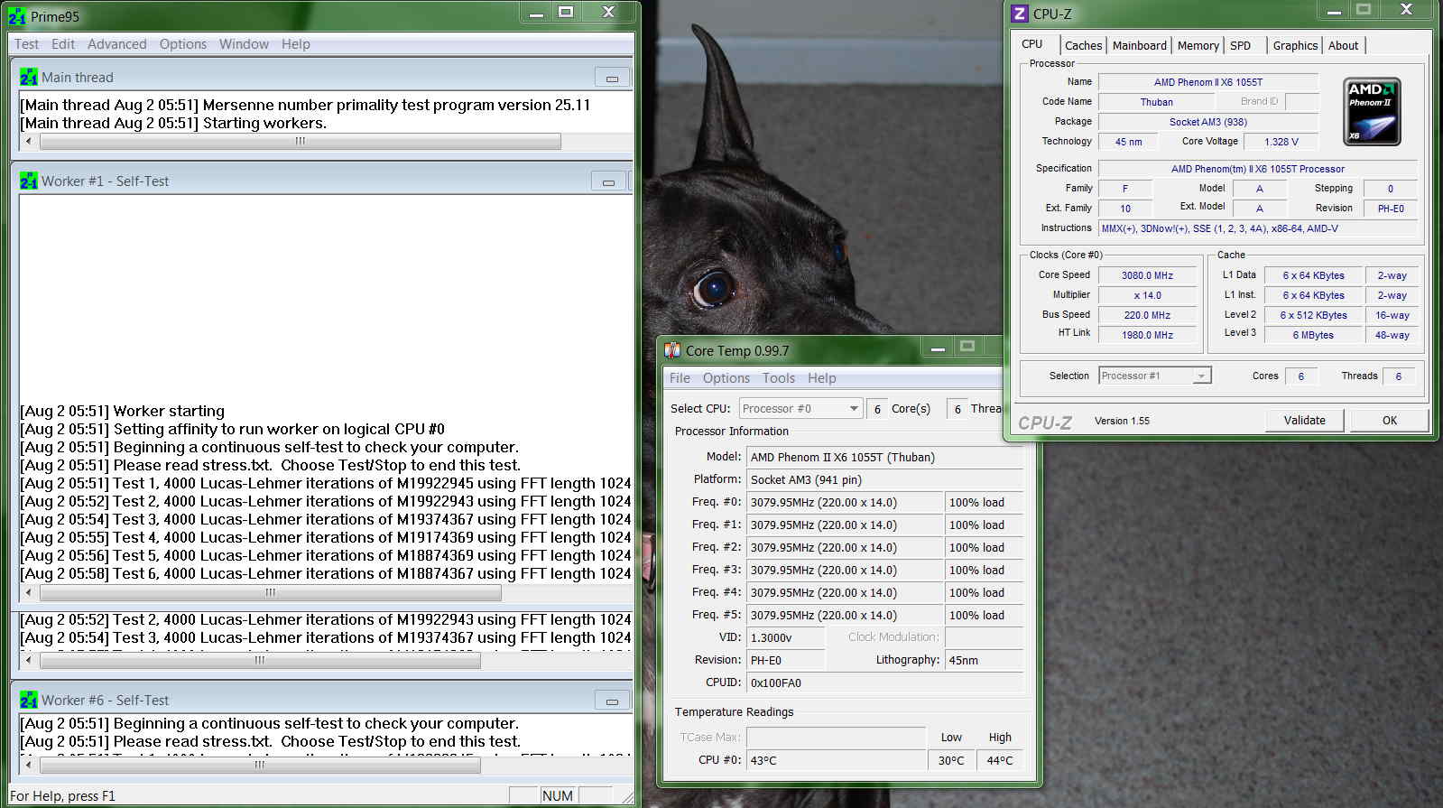Screen dimensions: 1443x808
Task: Switch to the Mainboard tab
Action: pos(1139,46)
